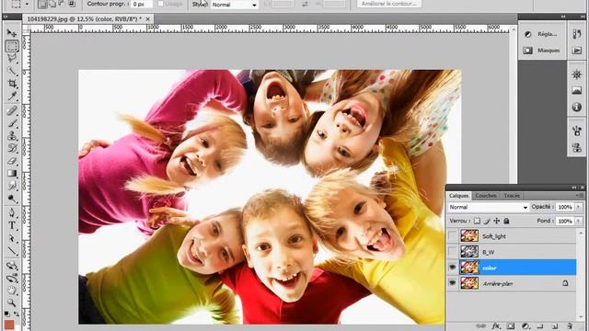Switch to the Couches tab
Viewport: 589px width, 331px height.
[x=486, y=196]
